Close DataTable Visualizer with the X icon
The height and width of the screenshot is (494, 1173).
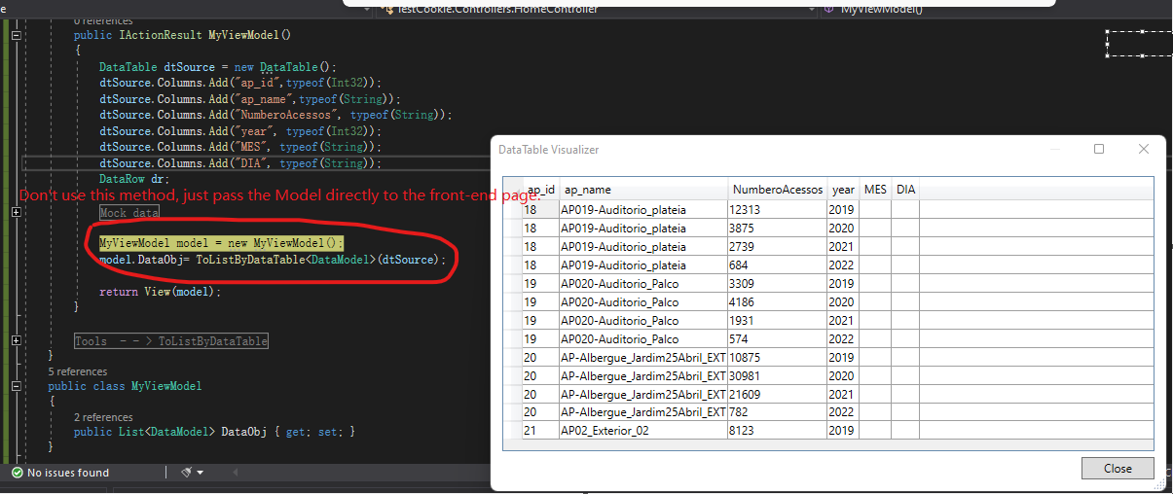1144,149
